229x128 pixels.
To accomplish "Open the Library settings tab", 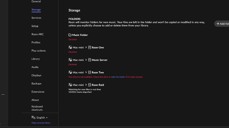I will (x=36, y=59).
